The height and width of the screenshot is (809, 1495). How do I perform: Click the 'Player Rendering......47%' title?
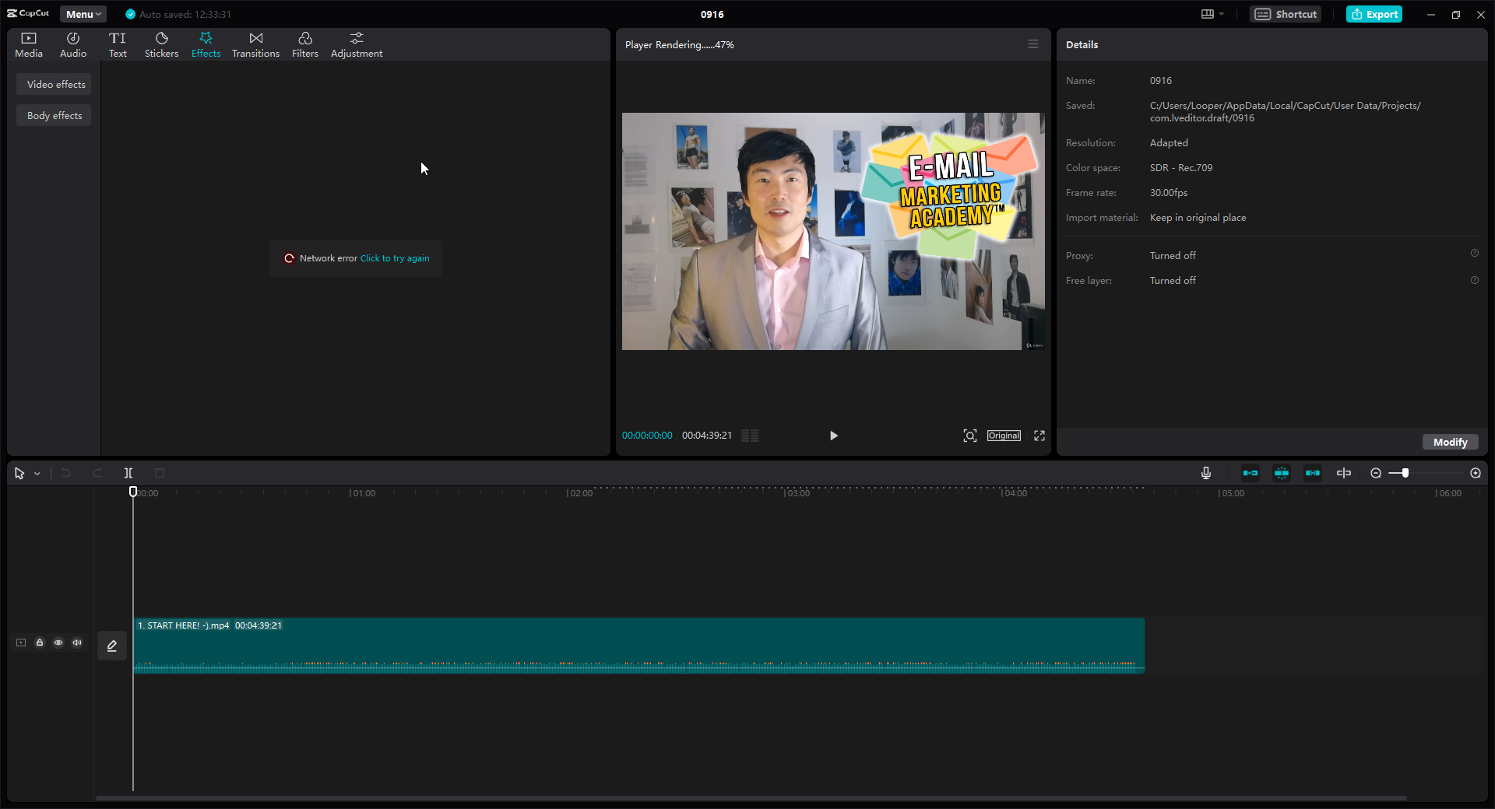point(680,44)
